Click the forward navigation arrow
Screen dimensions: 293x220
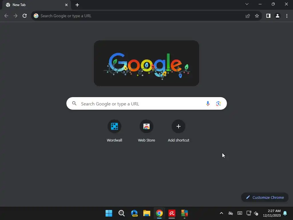pos(15,16)
